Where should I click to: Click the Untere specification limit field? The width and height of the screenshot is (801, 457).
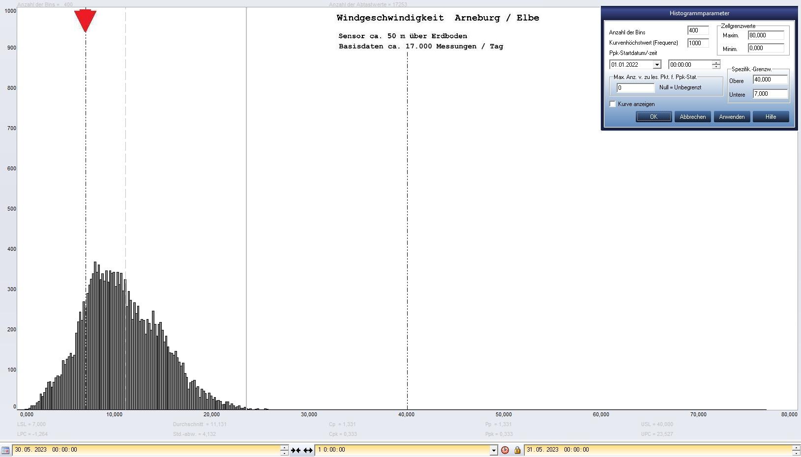coord(770,94)
